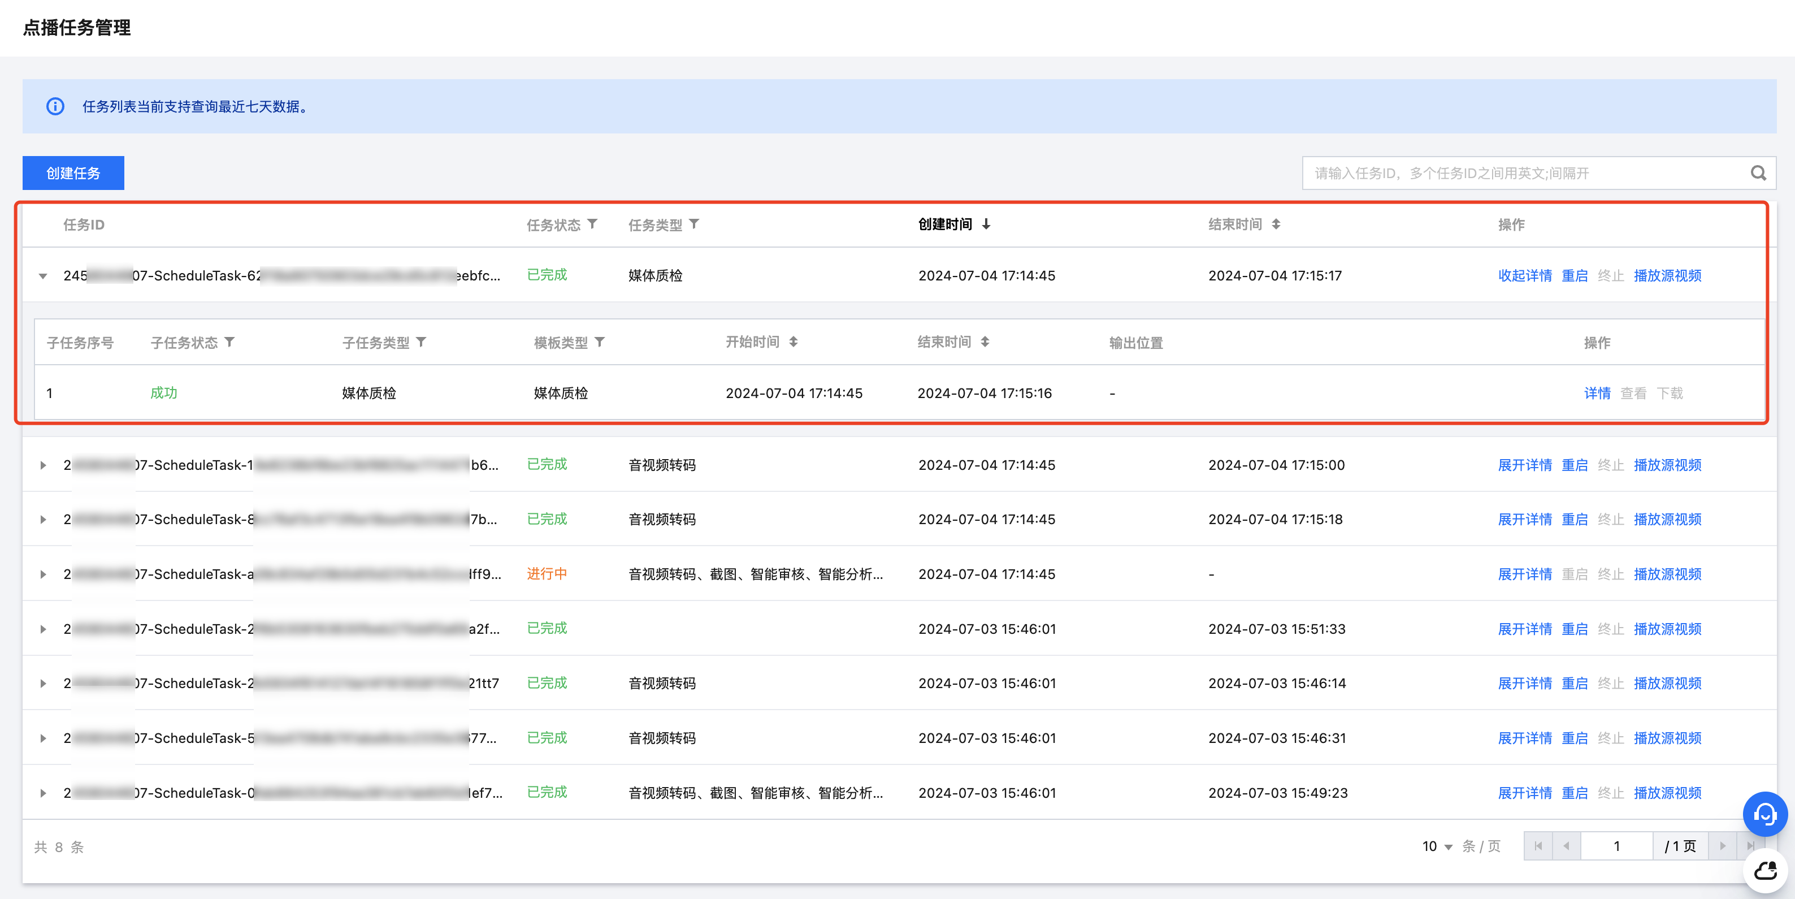Click 收起详情 on the first task
This screenshot has height=899, width=1795.
1525,276
